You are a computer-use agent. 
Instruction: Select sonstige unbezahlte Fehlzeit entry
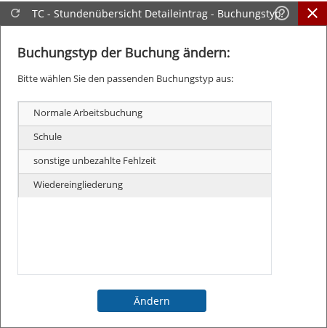(145, 162)
